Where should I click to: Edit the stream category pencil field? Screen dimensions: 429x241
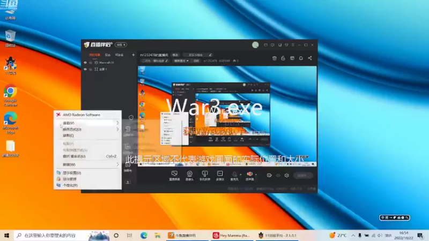click(198, 55)
